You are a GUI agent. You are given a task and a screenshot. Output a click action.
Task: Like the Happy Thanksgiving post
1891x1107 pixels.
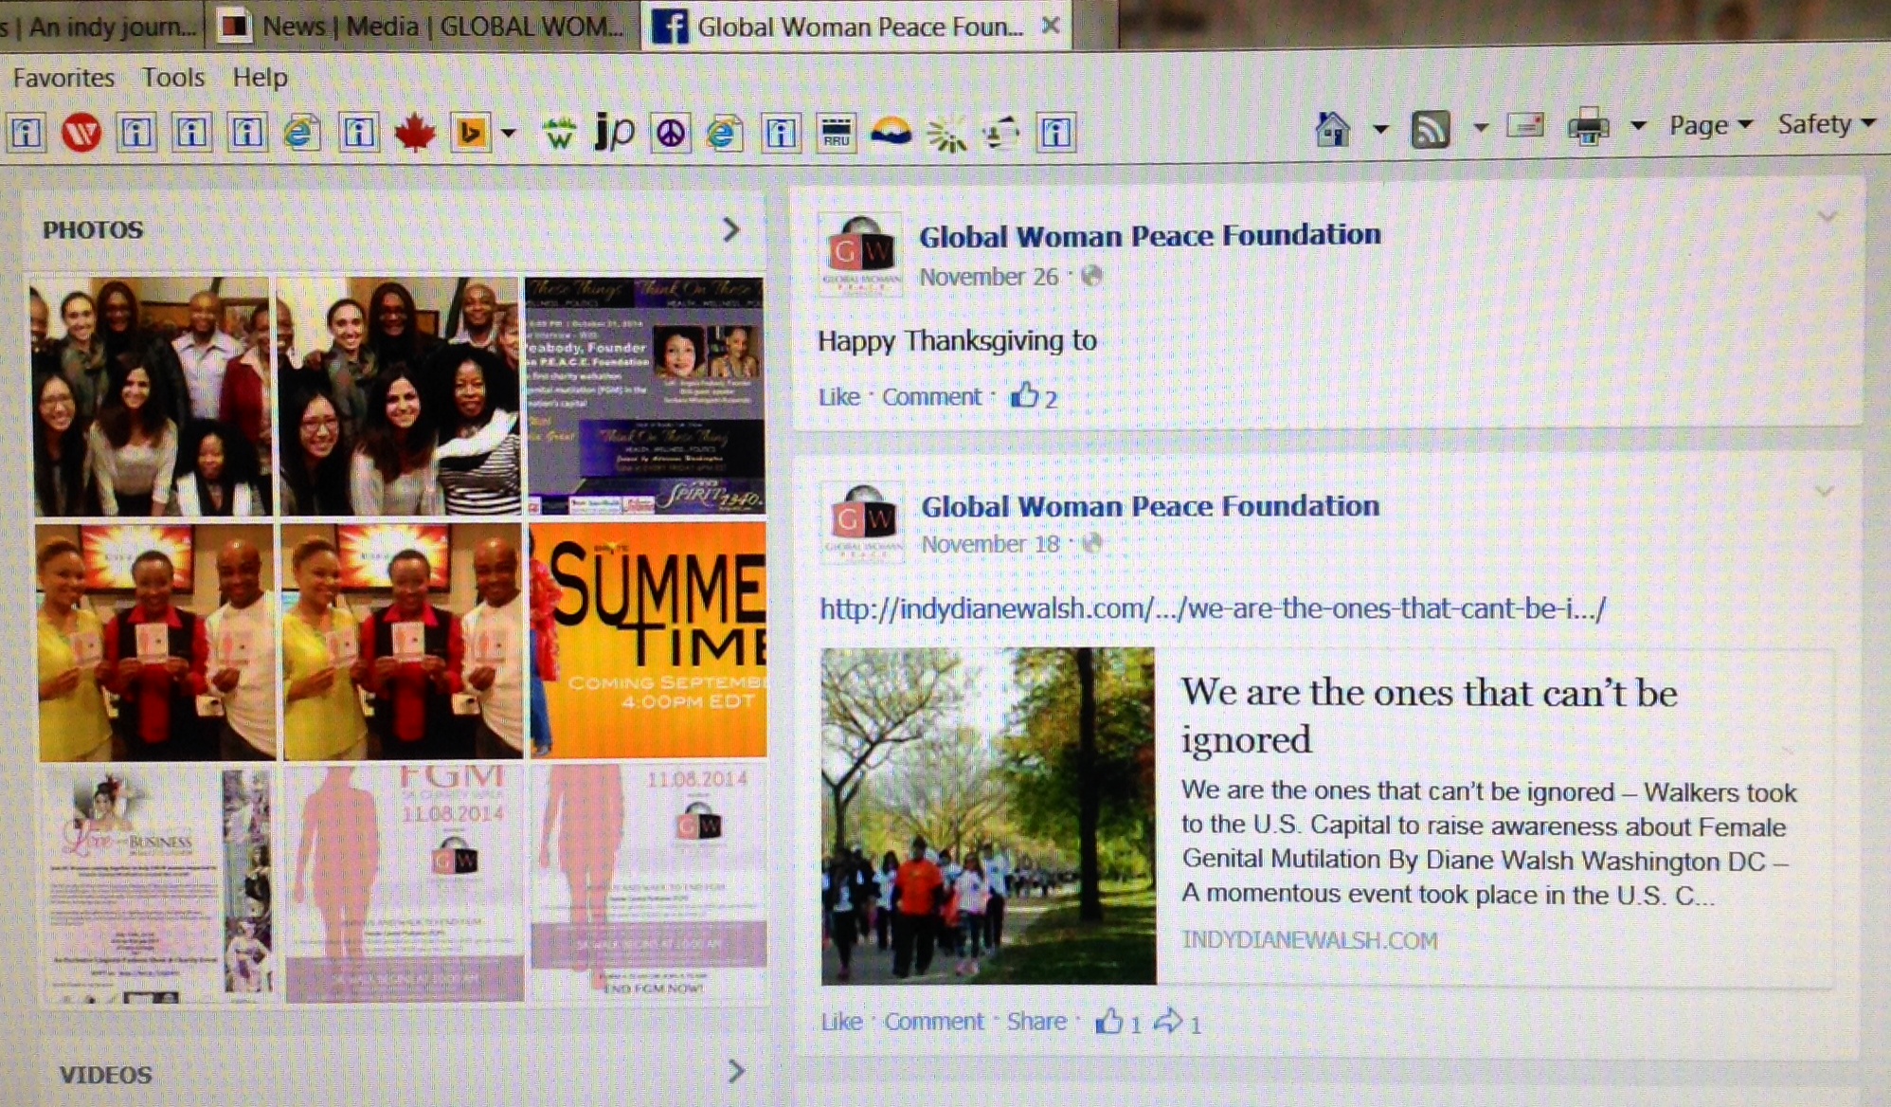[x=838, y=396]
